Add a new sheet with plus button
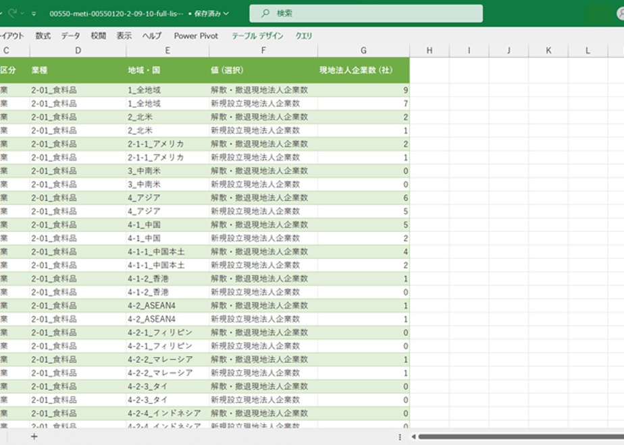 tap(34, 437)
